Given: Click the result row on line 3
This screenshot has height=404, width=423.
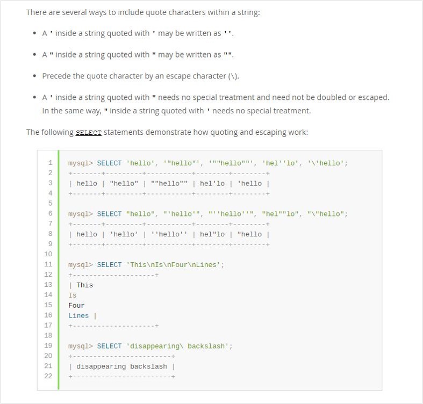Looking at the screenshot, I should 169,183.
